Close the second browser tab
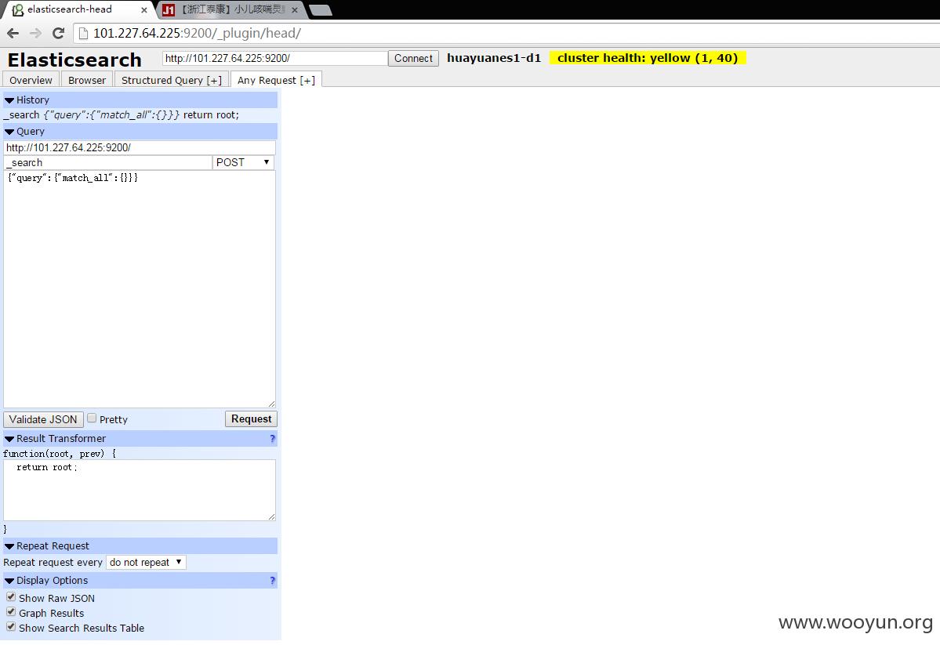Image resolution: width=940 pixels, height=645 pixels. tap(294, 10)
